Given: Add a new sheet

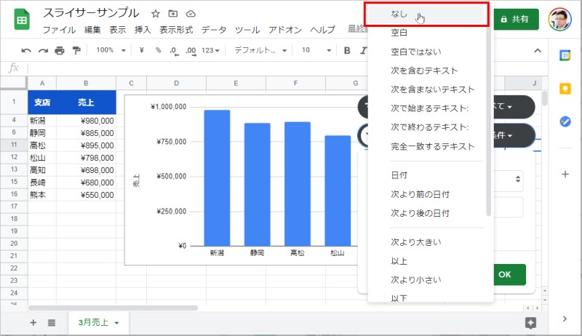Looking at the screenshot, I should [x=33, y=323].
